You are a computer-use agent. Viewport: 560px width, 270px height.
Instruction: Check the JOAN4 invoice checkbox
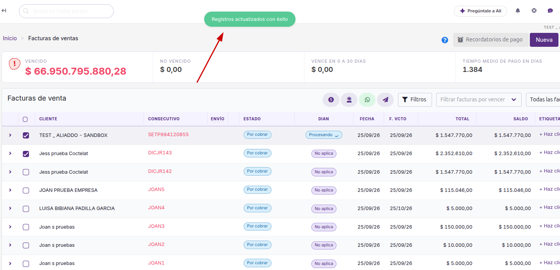(x=26, y=208)
